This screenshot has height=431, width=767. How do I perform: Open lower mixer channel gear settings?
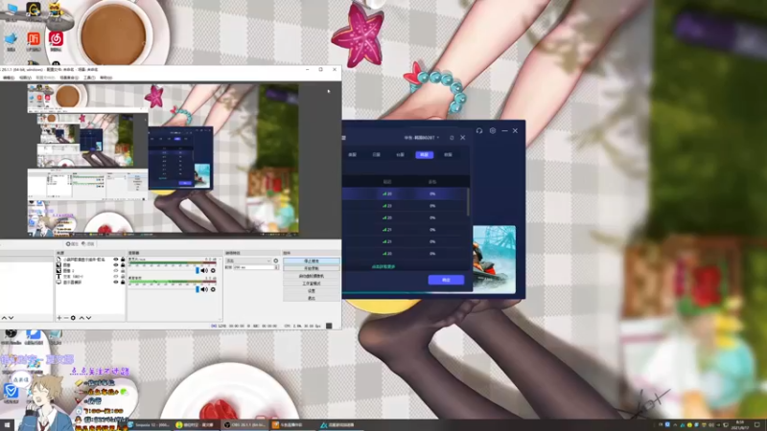tap(213, 290)
